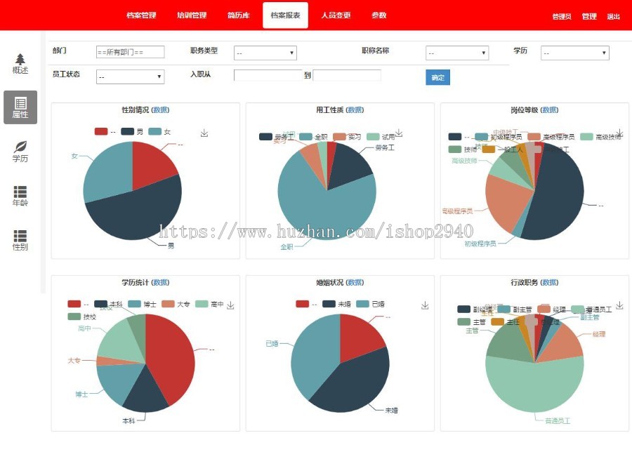
Task: Open the 参数 menu item
Action: tap(379, 15)
